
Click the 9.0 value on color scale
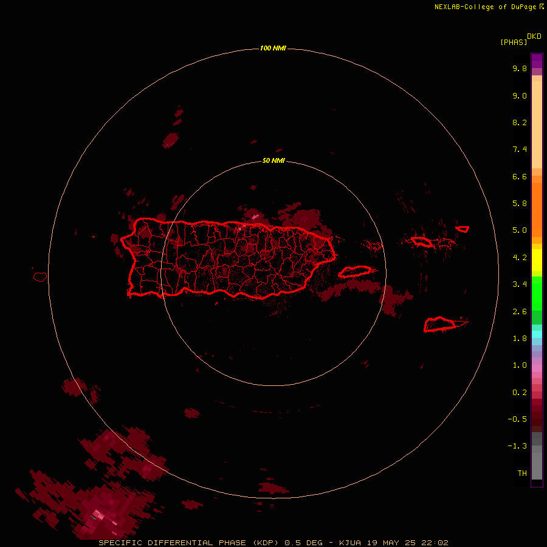point(520,95)
